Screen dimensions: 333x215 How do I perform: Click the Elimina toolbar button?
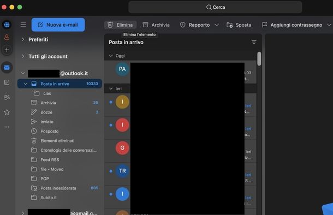pos(120,25)
